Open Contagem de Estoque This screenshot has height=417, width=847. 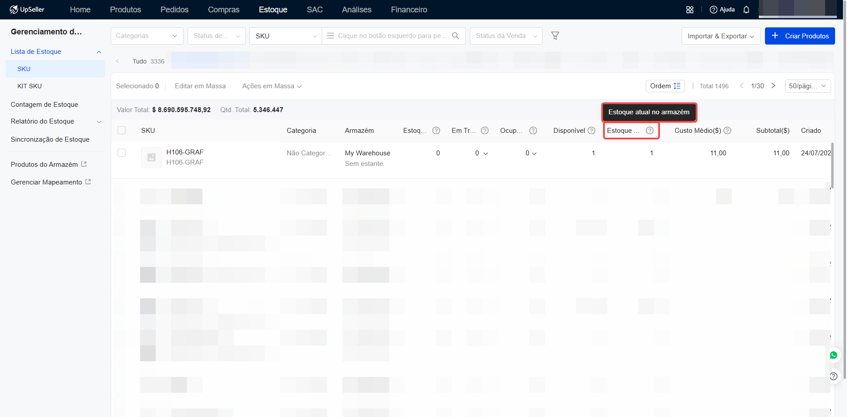coord(45,105)
